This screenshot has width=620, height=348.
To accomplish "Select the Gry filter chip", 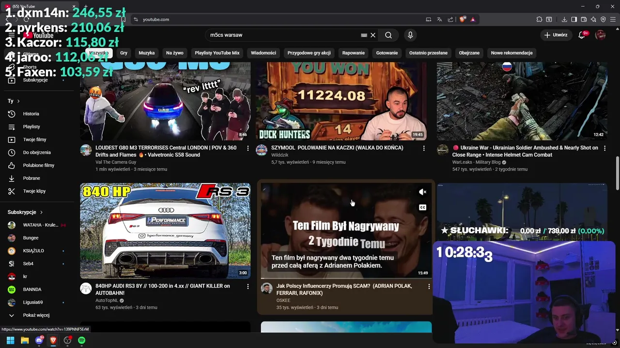I will 124,53.
